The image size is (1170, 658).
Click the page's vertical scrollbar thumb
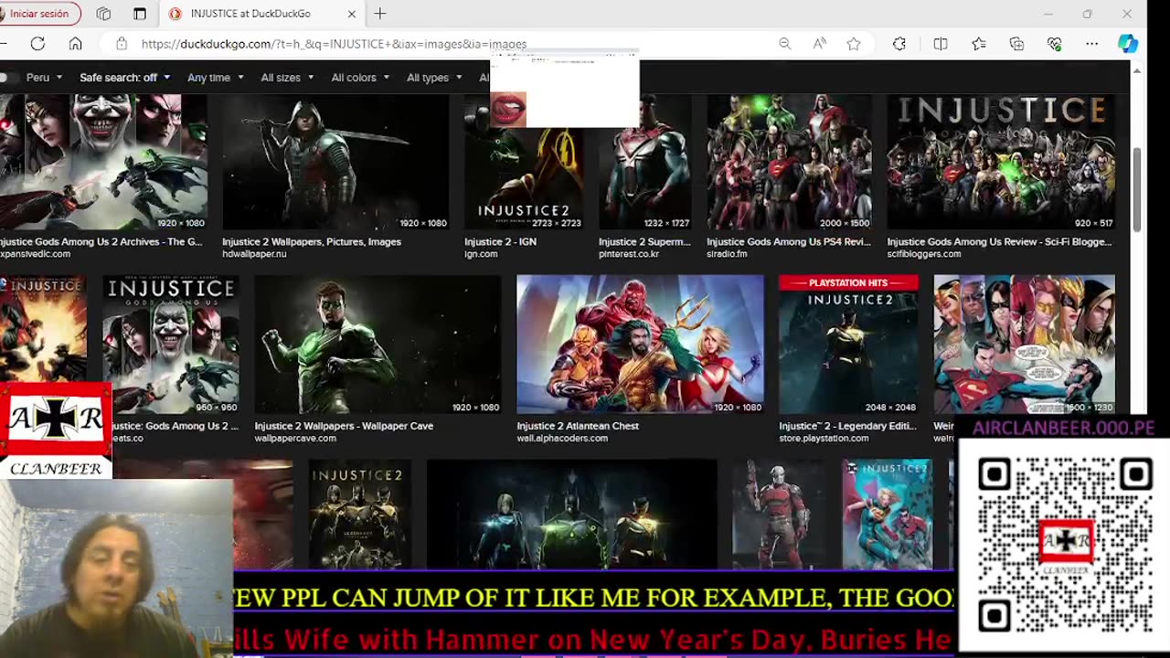coord(1137,189)
